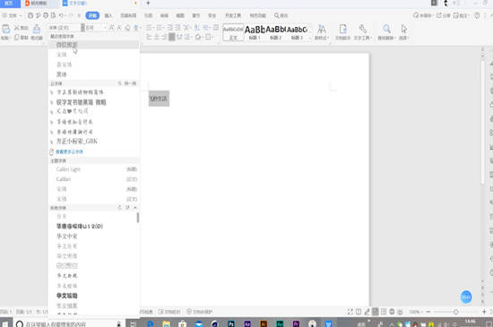Open the Document Assistant icon
The image size is (493, 327).
pos(342,30)
